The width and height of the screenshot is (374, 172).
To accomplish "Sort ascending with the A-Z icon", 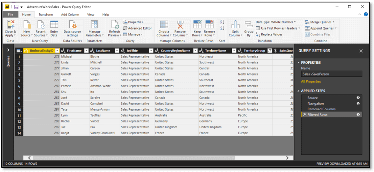I will 222,22.
